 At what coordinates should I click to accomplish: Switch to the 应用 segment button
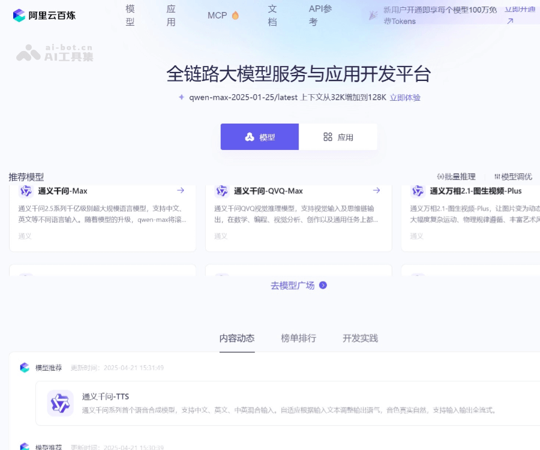[x=340, y=136]
